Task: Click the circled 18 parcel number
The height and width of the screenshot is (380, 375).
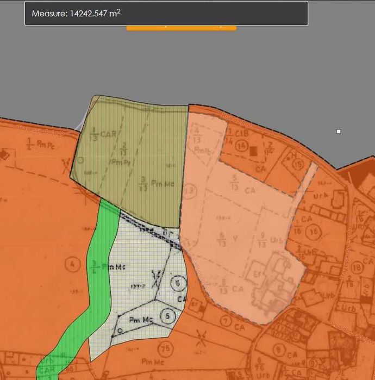Action: (358, 267)
